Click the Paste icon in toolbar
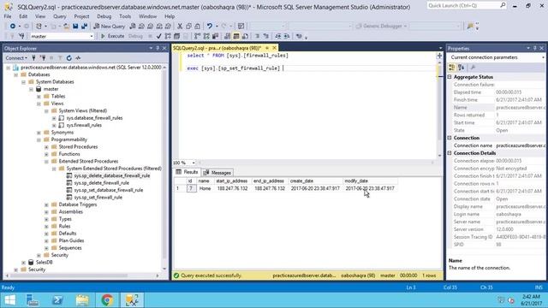 click(x=197, y=27)
